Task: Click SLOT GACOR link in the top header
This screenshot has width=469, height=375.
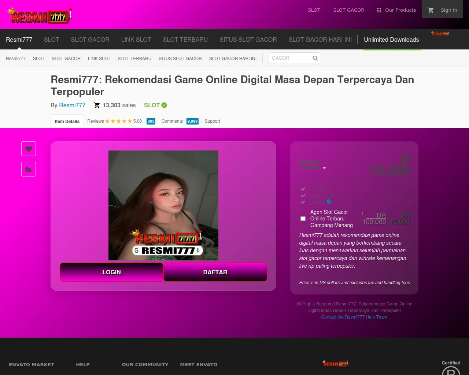Action: pos(349,10)
